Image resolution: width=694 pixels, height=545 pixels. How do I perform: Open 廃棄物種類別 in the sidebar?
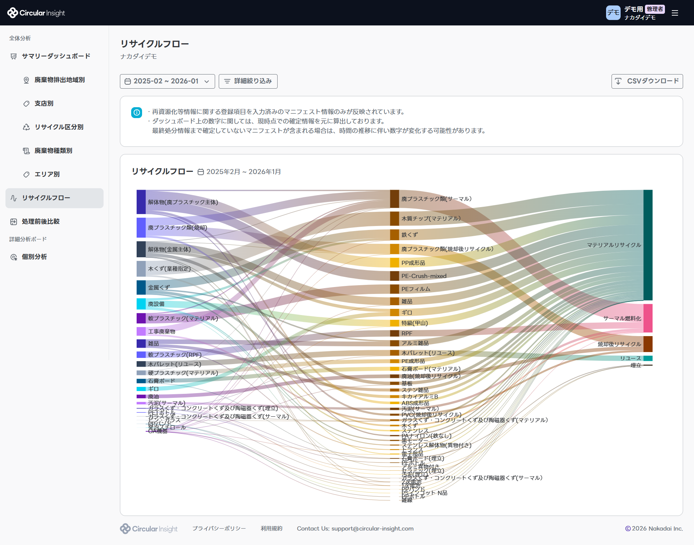(x=53, y=151)
